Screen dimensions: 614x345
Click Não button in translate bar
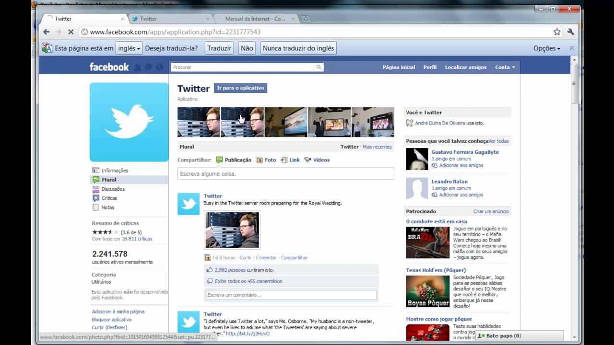(x=247, y=48)
